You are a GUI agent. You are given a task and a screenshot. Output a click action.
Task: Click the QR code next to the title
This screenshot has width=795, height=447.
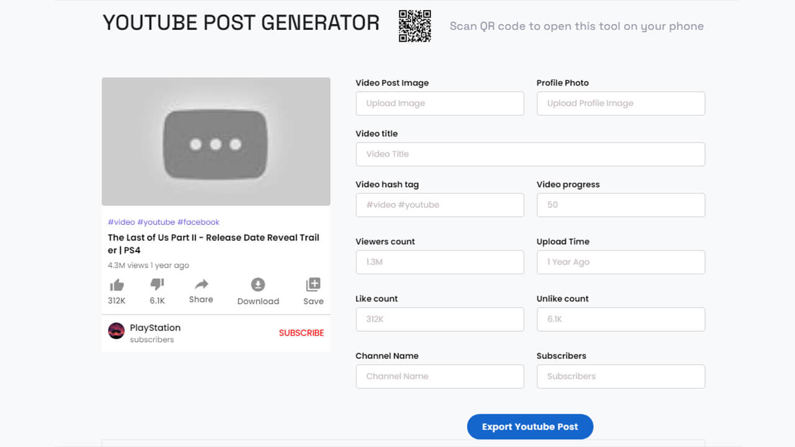click(415, 26)
